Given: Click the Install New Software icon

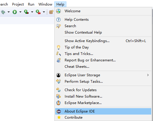Looking at the screenshot, I should (x=58, y=96).
